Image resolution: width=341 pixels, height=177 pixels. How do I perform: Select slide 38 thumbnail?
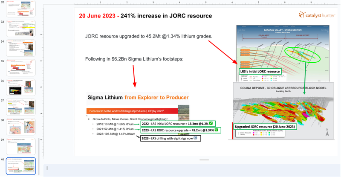click(21, 127)
